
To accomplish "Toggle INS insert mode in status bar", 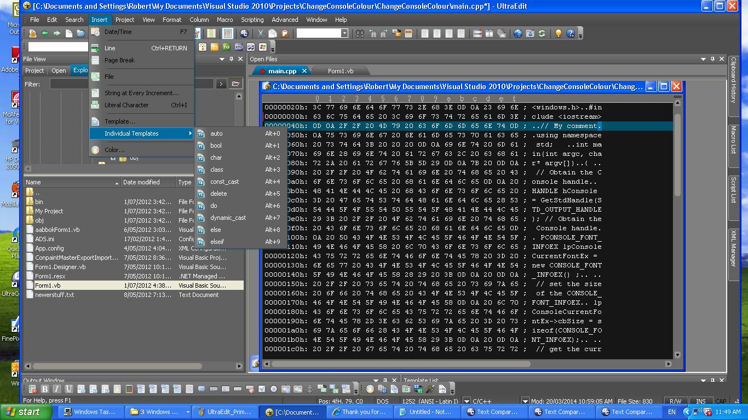I will click(x=700, y=401).
